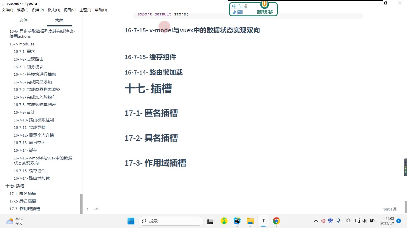Open Task View on the taskbar
The height and width of the screenshot is (228, 407).
tap(211, 221)
